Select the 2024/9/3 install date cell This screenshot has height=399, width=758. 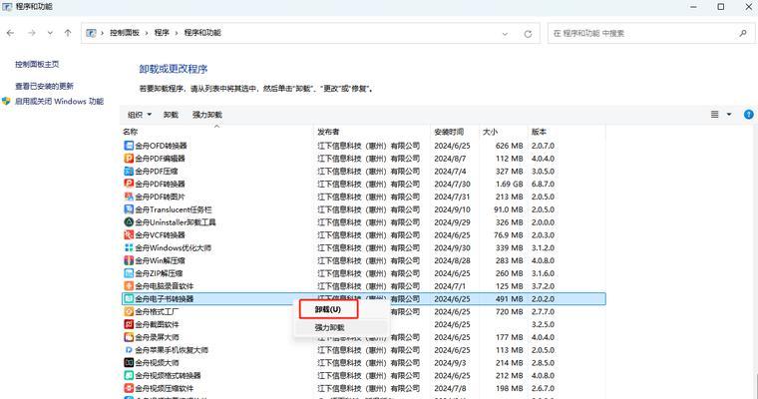coord(450,363)
